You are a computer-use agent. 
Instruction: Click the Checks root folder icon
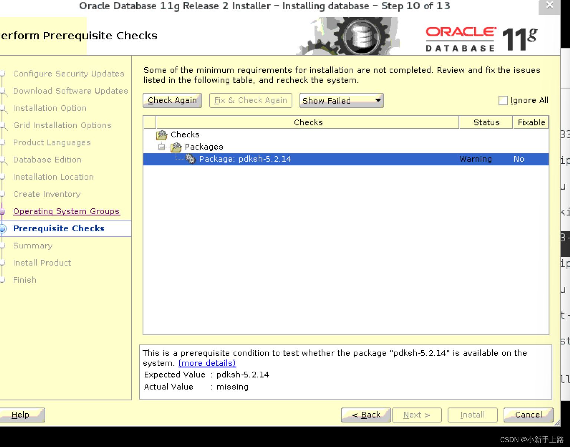(162, 135)
